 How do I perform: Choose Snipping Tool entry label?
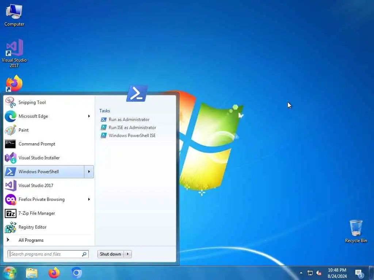32,102
